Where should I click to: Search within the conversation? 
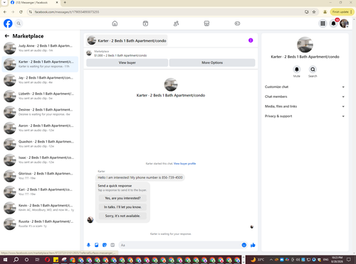[313, 70]
